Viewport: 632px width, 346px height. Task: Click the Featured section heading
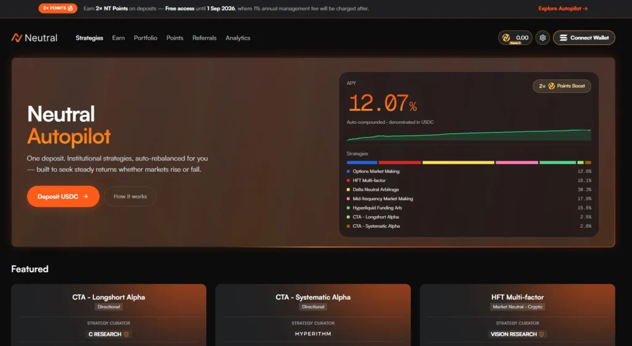tap(30, 269)
